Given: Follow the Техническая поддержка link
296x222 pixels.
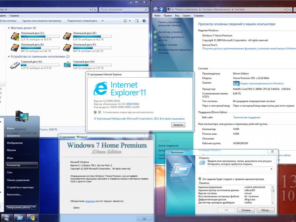Looking at the screenshot, I should [x=246, y=117].
